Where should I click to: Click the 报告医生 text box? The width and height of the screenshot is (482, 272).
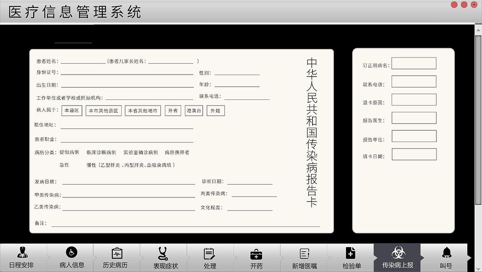coord(414,118)
